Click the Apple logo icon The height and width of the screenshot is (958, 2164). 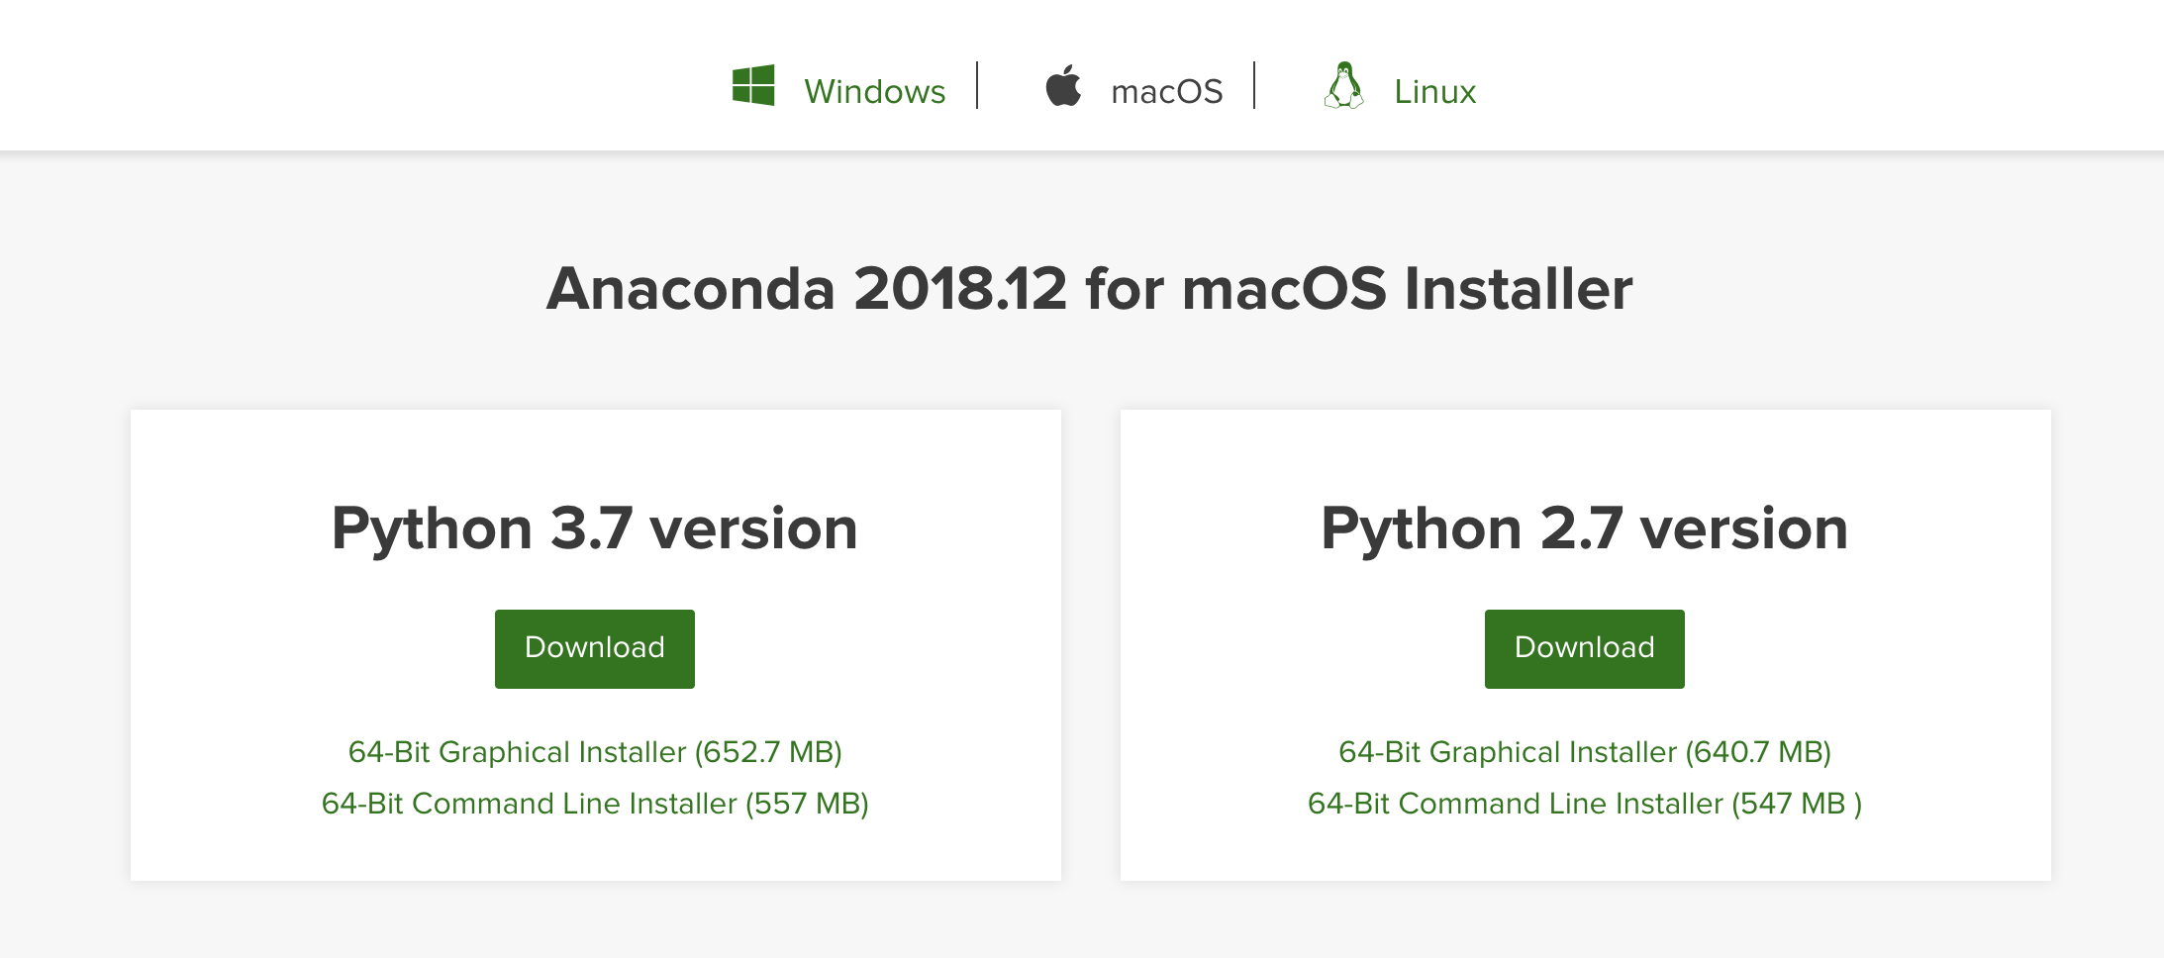click(x=1064, y=86)
